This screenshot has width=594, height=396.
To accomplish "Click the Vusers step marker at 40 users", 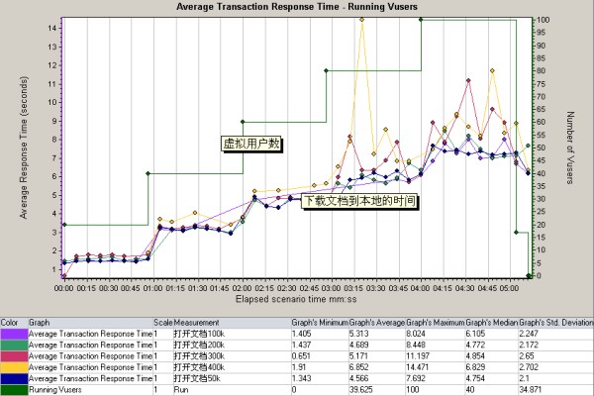I will tap(148, 173).
